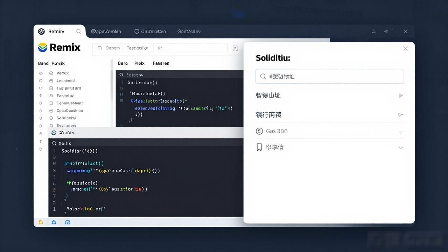The image size is (448, 252).
Task: Click the search icon in the upper code editor
Action: (121, 75)
